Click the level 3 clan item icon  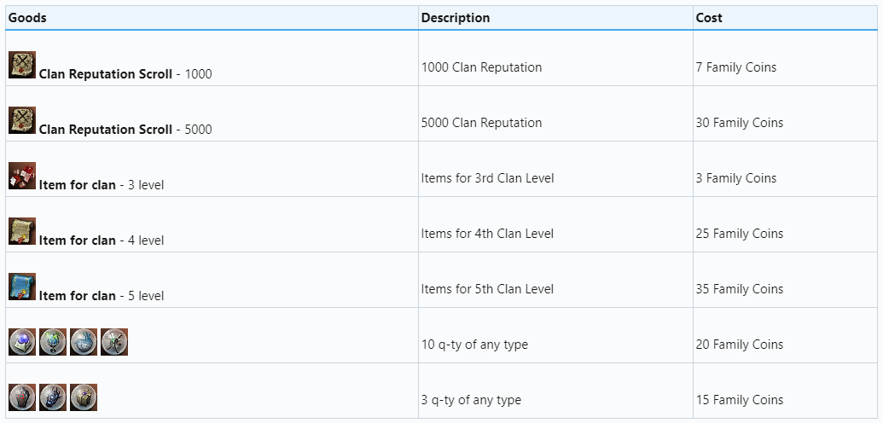tap(22, 176)
